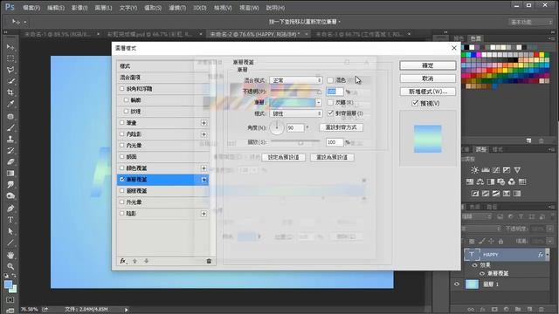This screenshot has width=559, height=314.
Task: Click the 新增樣式(W)... New Style button
Action: [428, 92]
